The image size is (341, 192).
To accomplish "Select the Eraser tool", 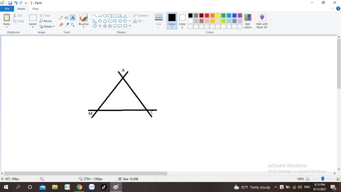I will tap(61, 25).
